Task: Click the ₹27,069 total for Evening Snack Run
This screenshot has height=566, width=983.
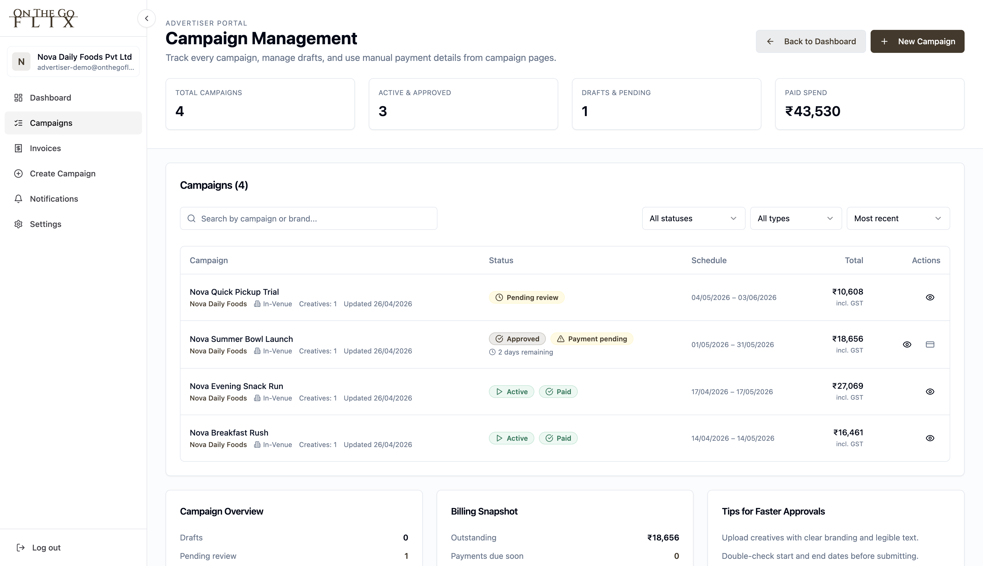Action: pos(847,386)
